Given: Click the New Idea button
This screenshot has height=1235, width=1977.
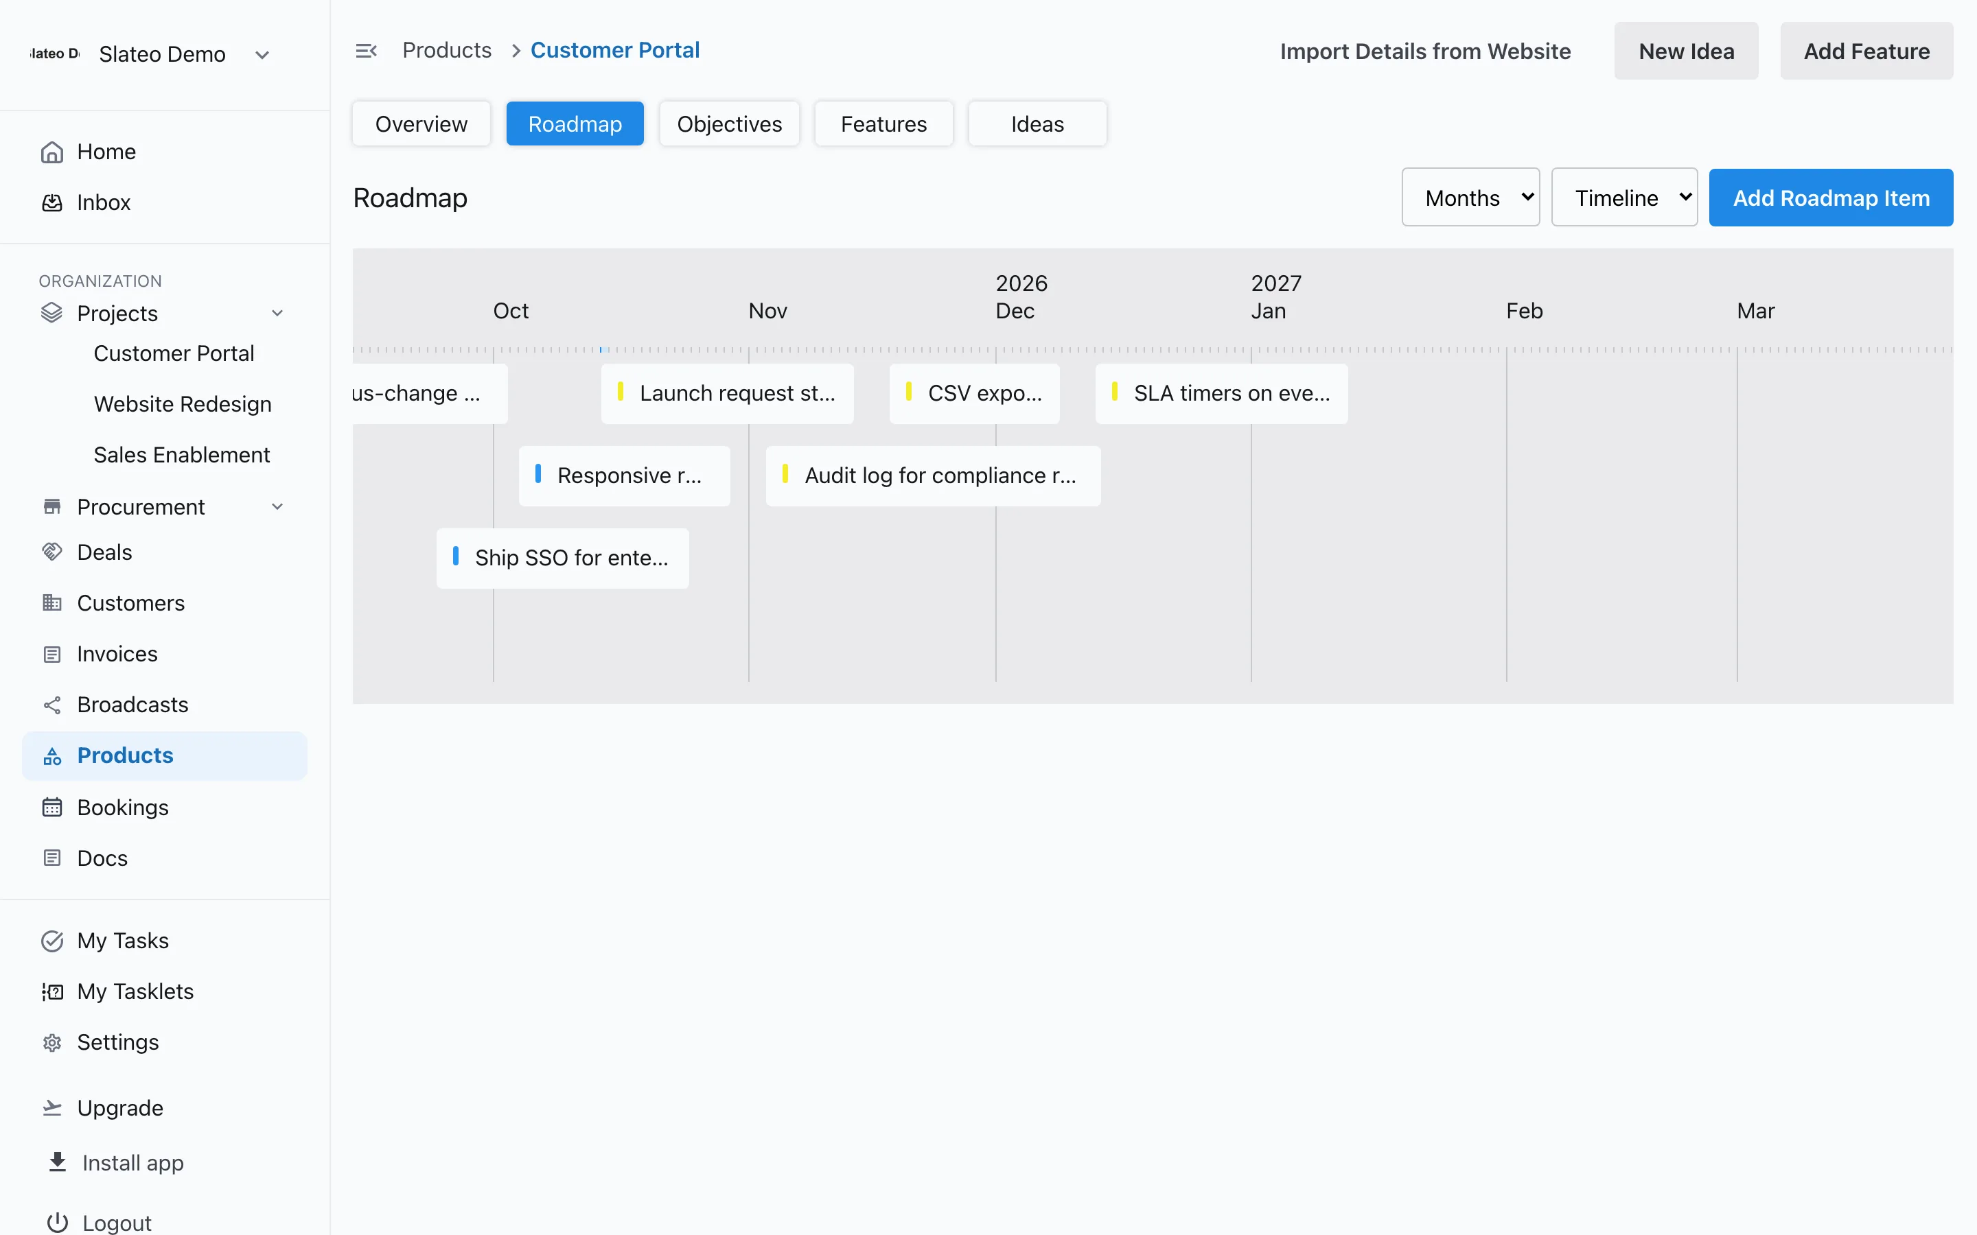Looking at the screenshot, I should click(x=1686, y=51).
